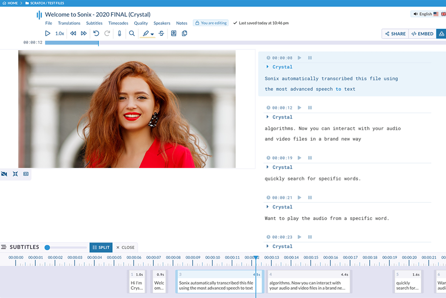The image size is (446, 298).
Task: Click the thermometer confidence icon
Action: (x=119, y=33)
